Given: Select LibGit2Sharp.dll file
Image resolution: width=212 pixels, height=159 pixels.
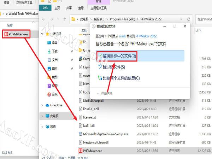Looking at the screenshot, I should (x=92, y=101).
